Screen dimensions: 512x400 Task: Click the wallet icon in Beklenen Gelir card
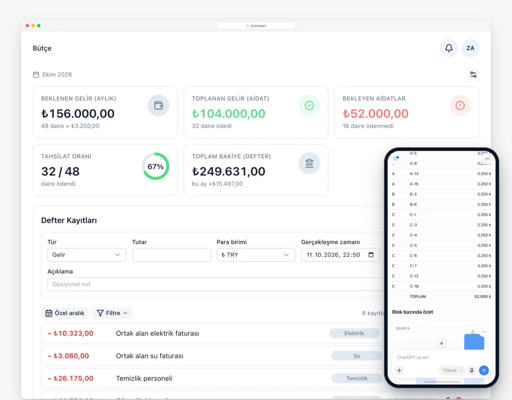click(159, 106)
